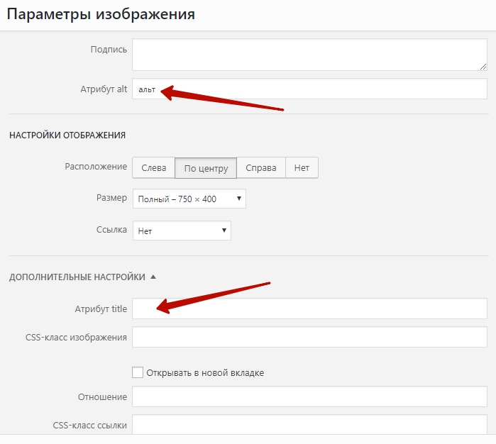Image resolution: width=496 pixels, height=444 pixels.
Task: Click the Отношение input field
Action: [309, 396]
